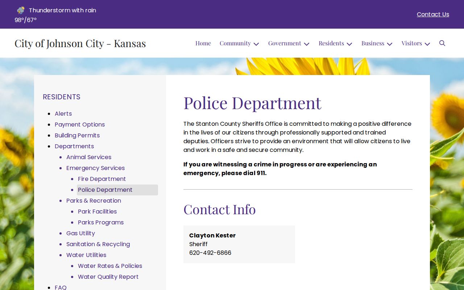Open the Departments sidebar link
This screenshot has height=290, width=464.
74,146
